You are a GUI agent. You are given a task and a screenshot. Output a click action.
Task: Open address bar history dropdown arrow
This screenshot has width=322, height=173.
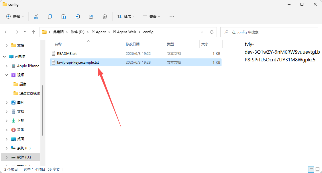click(202, 32)
